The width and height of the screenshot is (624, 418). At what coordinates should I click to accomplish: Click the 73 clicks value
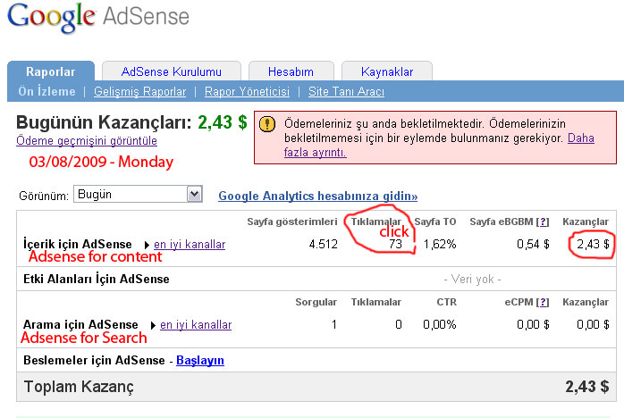pyautogui.click(x=395, y=244)
